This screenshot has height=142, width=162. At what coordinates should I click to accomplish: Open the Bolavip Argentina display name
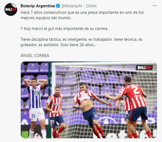tap(38, 6)
